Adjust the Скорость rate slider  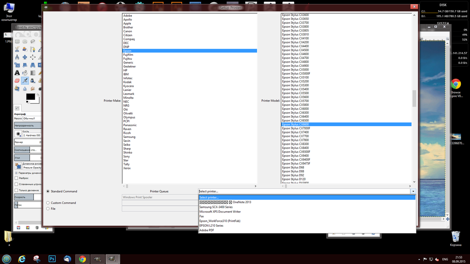28,197
